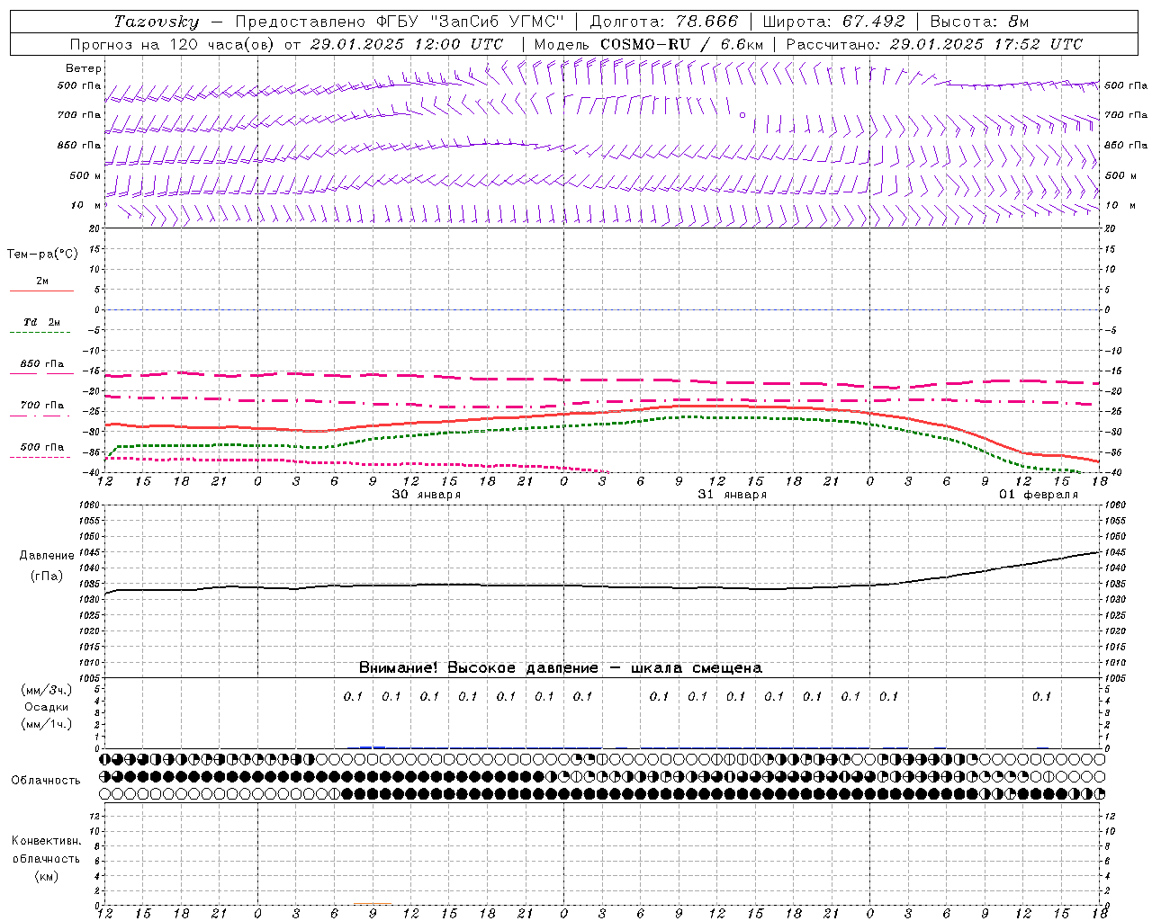This screenshot has height=921, width=1152.
Task: Click the '(мм/1ч.)' hourly precipitation unit label
Action: [46, 724]
